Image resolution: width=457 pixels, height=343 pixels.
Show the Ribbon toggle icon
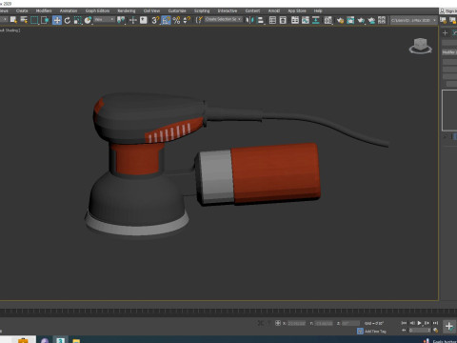pyautogui.click(x=295, y=20)
